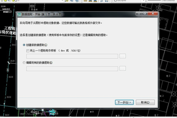The height and width of the screenshot is (118, 177).
Task: Select the 创建新数据提取(C) radio button
Action: pyautogui.click(x=24, y=45)
